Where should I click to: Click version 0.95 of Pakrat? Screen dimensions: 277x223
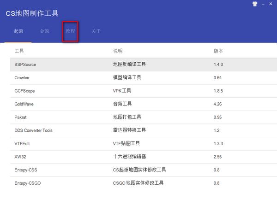coord(217,117)
